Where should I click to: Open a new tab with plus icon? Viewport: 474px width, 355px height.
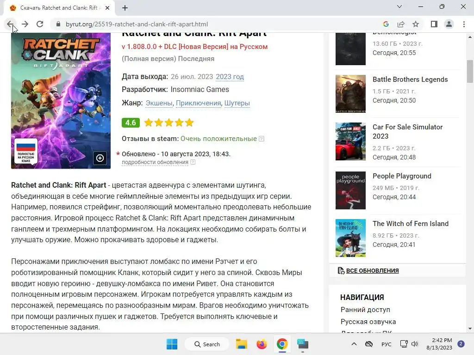(125, 8)
